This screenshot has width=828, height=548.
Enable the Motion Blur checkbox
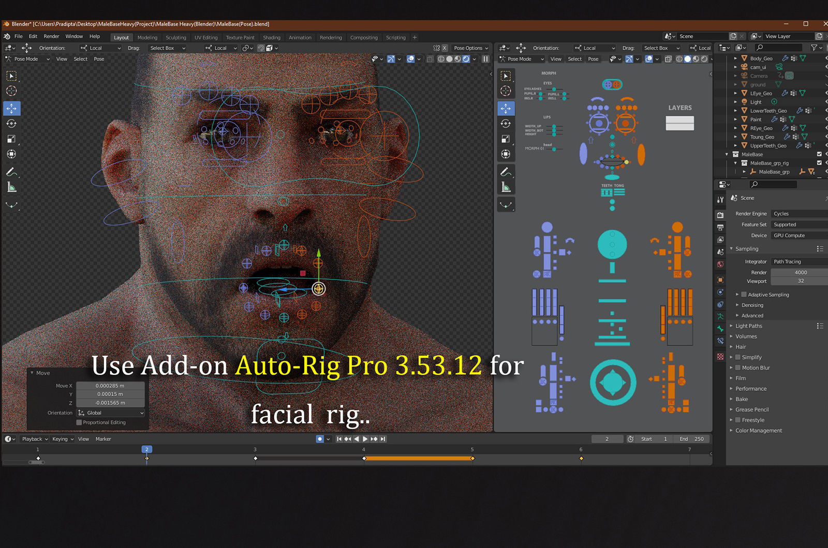[x=738, y=368]
